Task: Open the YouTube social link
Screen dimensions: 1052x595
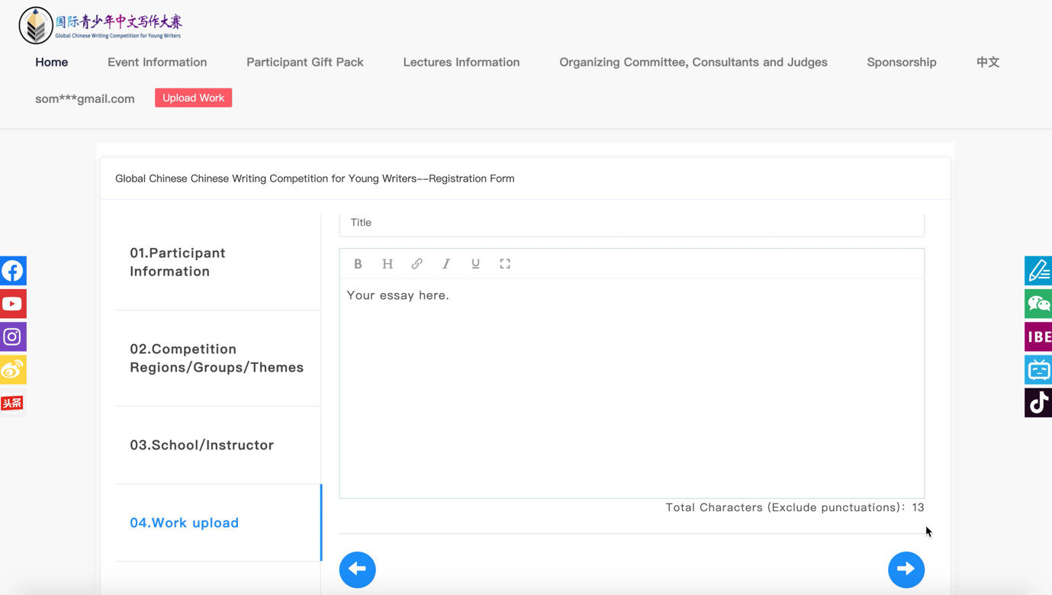Action: tap(13, 304)
